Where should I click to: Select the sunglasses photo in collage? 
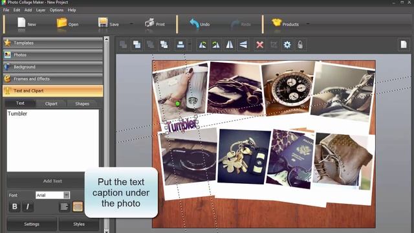point(235,89)
